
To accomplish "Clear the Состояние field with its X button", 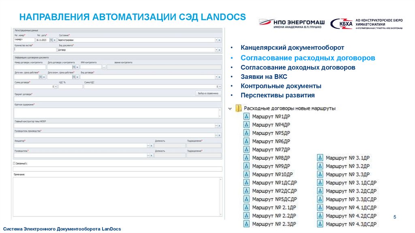I will [220, 40].
